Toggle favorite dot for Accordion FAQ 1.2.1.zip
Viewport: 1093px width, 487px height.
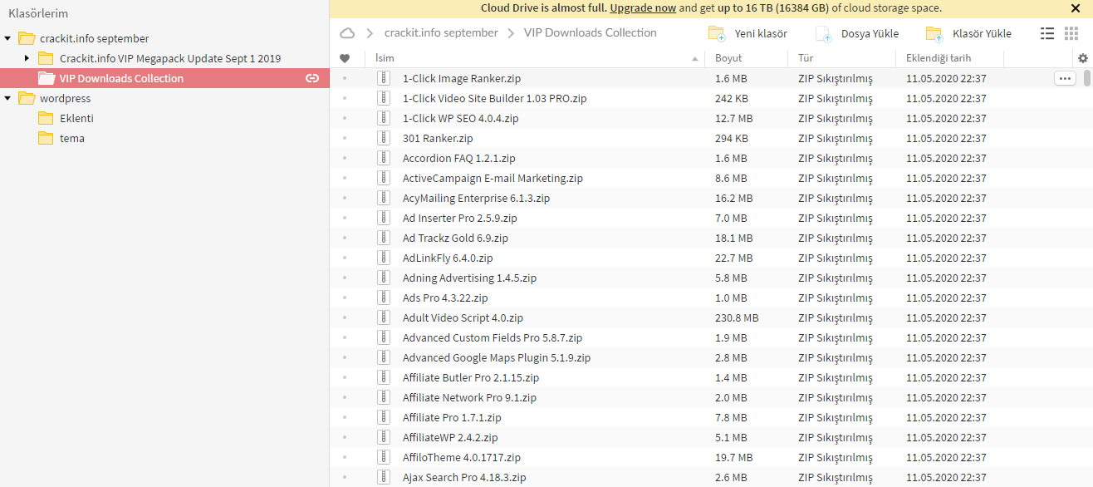click(x=345, y=158)
